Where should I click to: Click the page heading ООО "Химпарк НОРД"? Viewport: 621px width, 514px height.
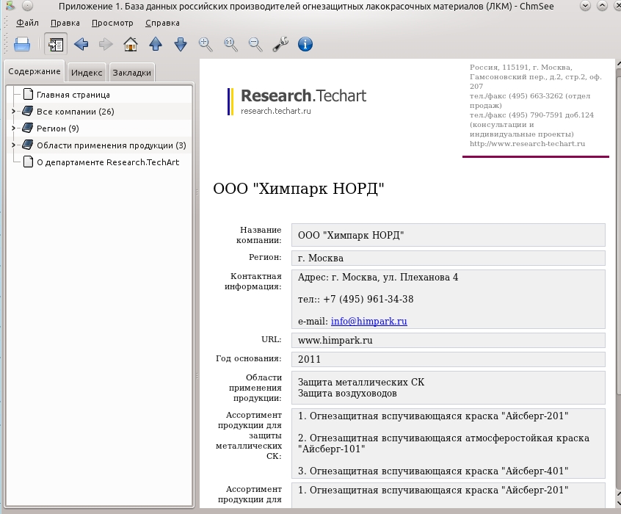(299, 189)
